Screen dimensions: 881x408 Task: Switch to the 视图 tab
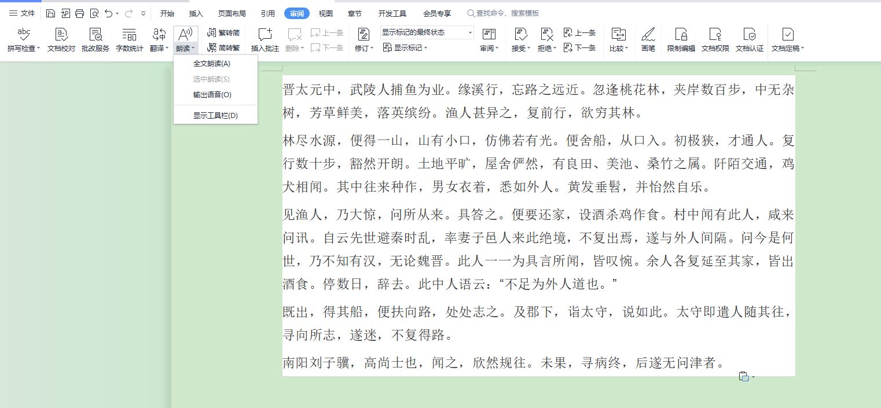tap(326, 13)
